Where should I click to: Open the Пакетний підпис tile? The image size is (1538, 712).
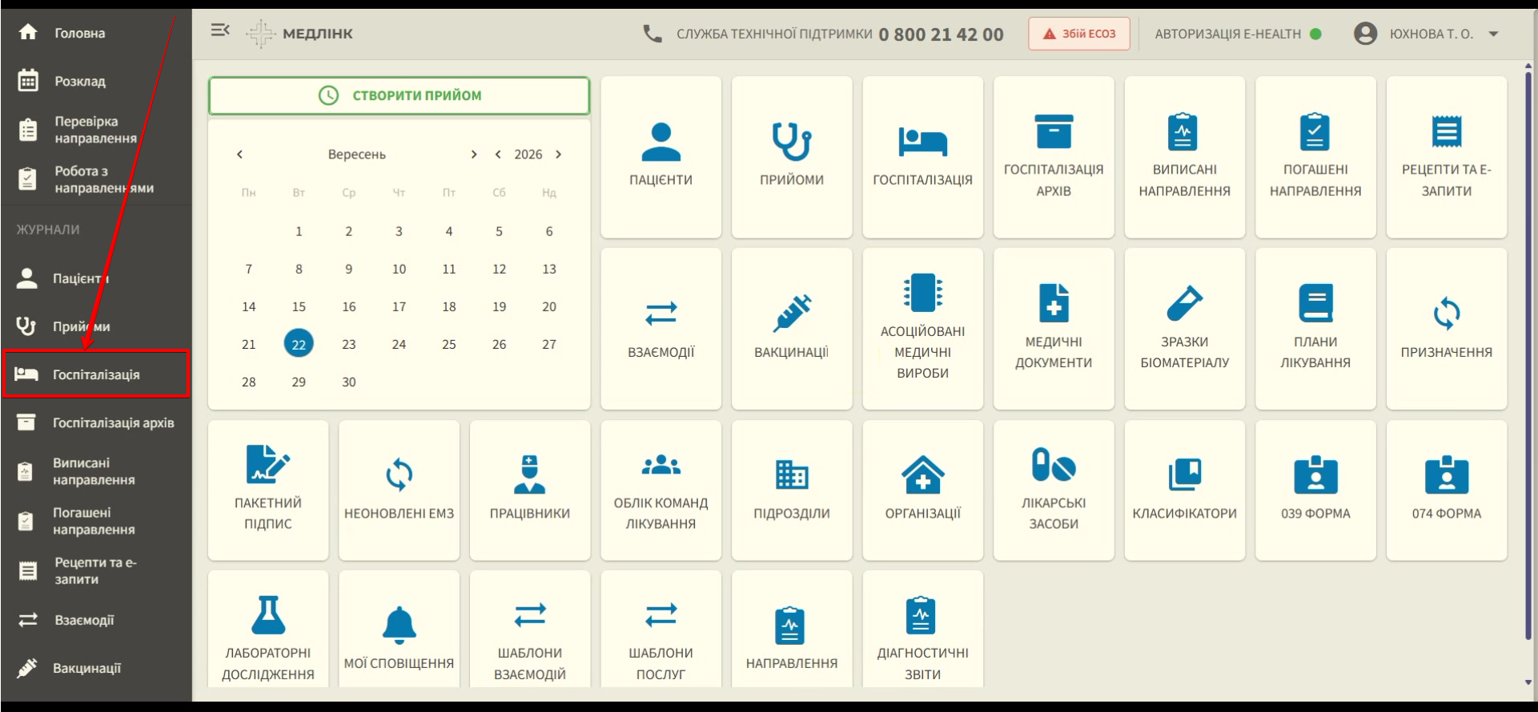[268, 490]
